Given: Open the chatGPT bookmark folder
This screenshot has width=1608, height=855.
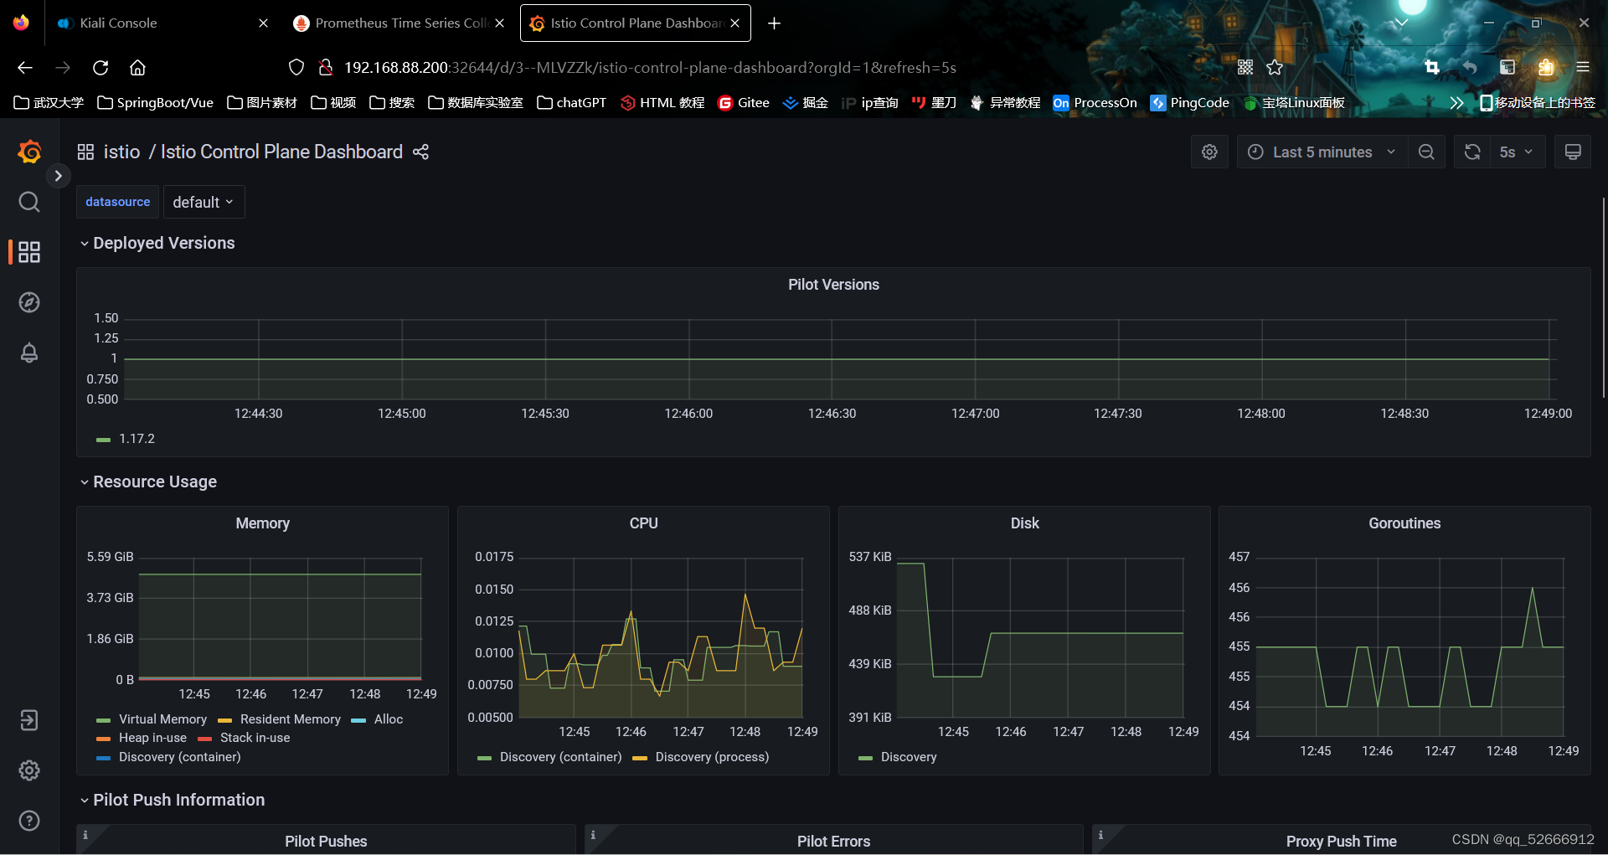Looking at the screenshot, I should click(x=571, y=102).
